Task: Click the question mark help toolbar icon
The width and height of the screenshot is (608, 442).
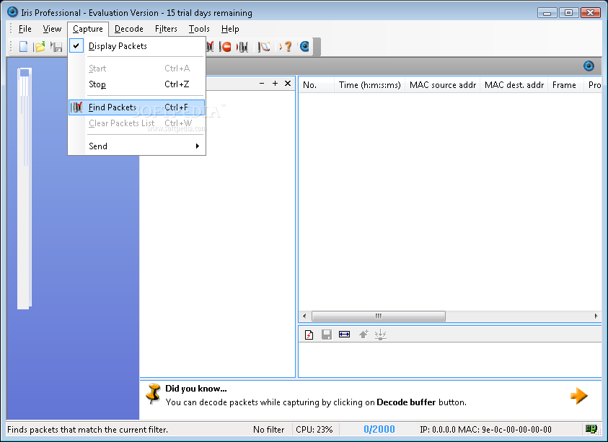Action: (287, 47)
